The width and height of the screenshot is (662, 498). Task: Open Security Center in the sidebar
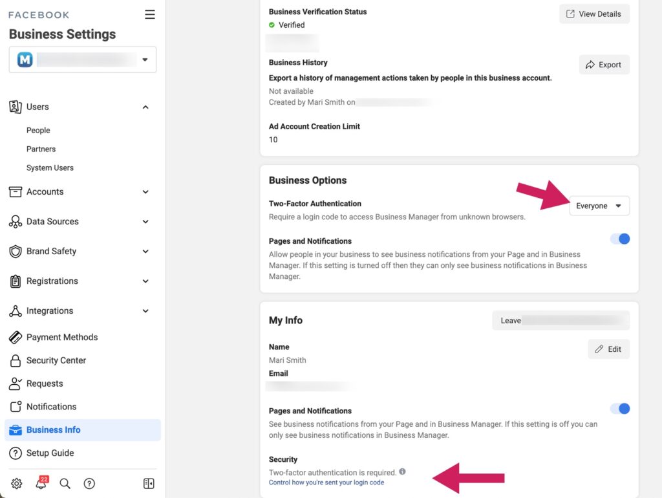point(56,360)
